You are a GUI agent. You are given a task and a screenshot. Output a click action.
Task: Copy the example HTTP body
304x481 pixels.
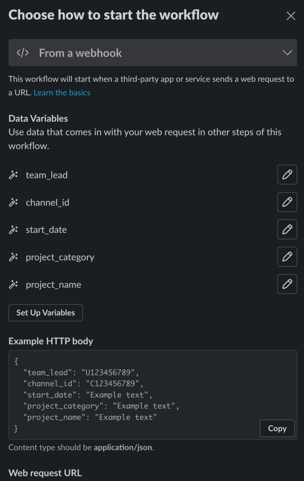tap(277, 428)
